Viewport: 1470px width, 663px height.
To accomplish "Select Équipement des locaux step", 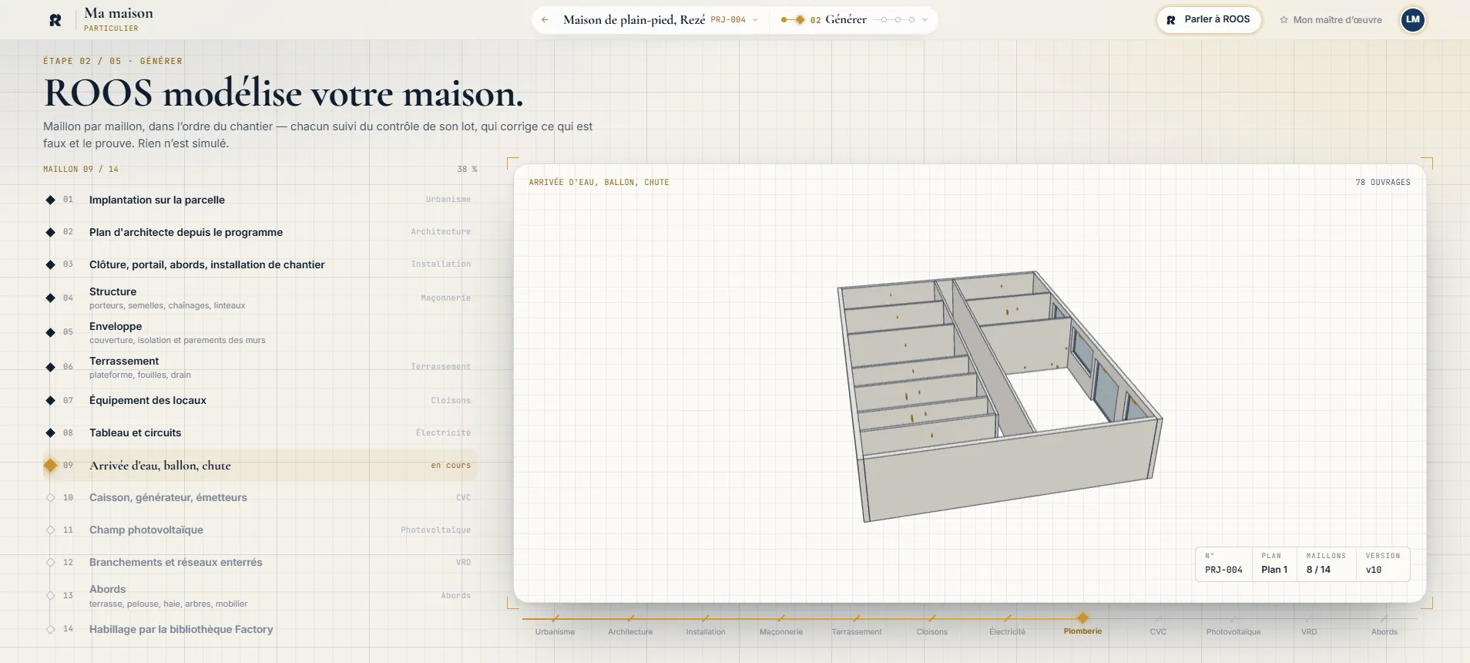I will [260, 400].
